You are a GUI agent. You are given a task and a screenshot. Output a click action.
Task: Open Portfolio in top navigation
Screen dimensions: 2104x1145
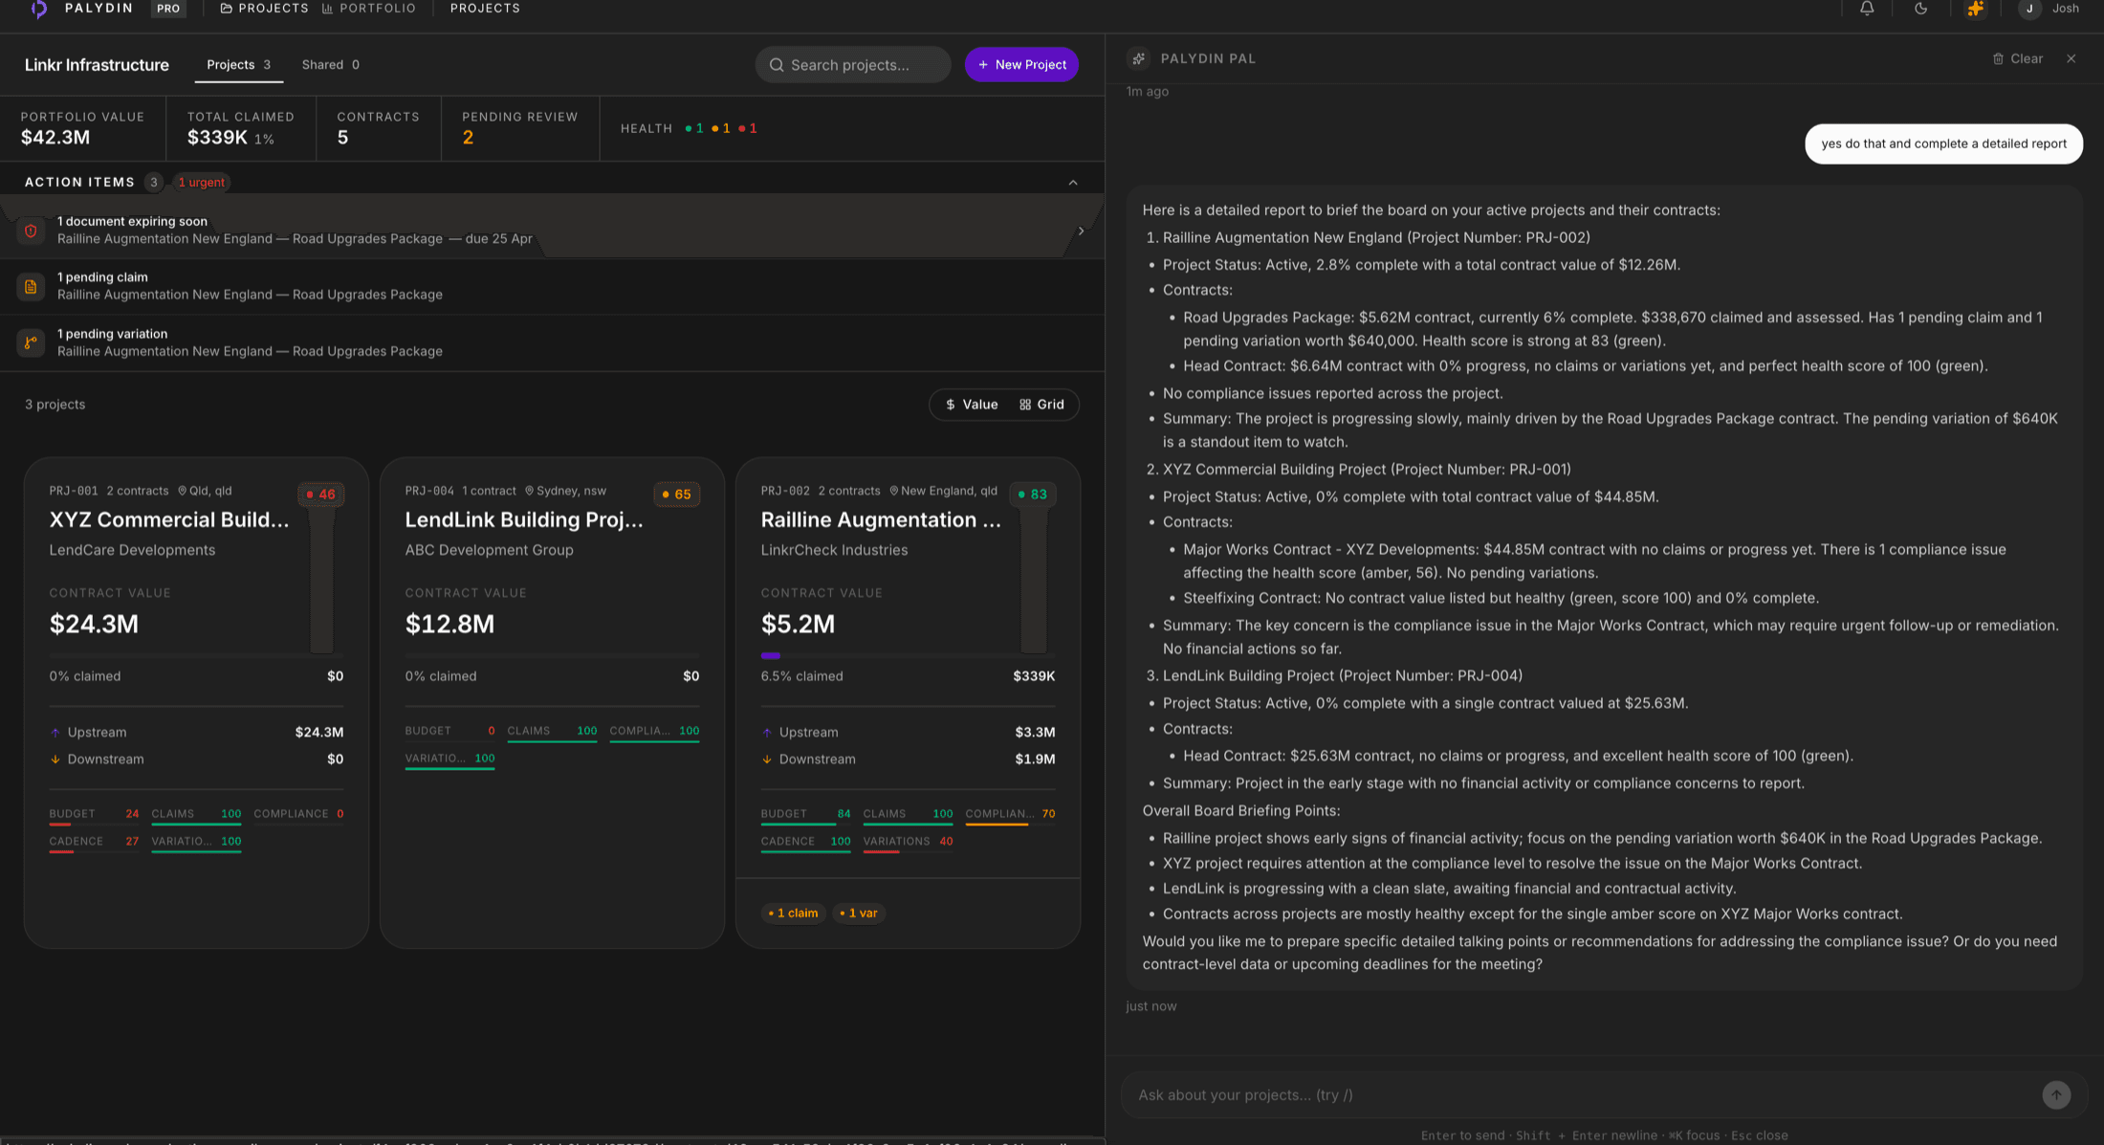coord(369,8)
